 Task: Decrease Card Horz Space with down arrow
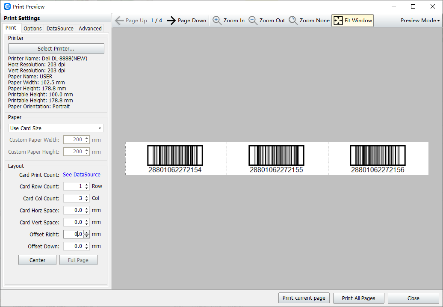click(87, 212)
